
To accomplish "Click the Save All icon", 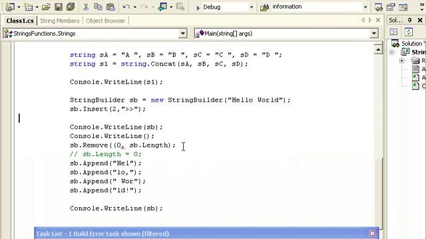I will [x=71, y=7].
